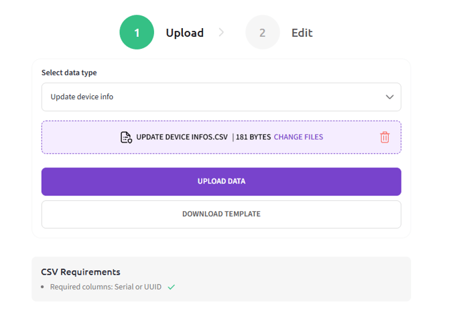Open the 'Update device info' select box
The height and width of the screenshot is (333, 449).
tap(201, 97)
